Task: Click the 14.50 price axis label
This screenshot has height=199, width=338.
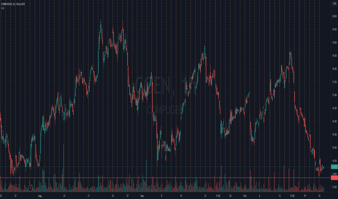Action: [x=334, y=161]
